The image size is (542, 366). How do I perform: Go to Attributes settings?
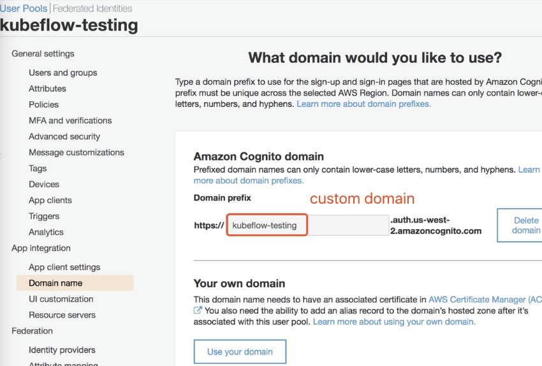pos(47,88)
